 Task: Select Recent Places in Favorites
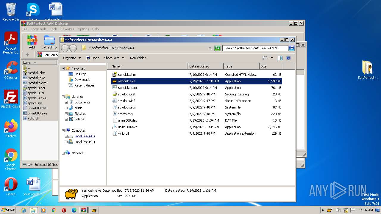84,85
